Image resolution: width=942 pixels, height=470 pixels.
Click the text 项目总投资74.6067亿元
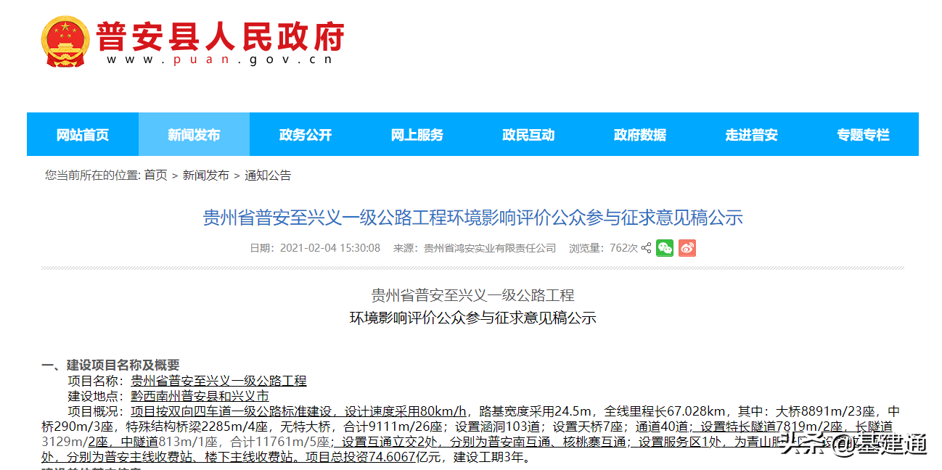(x=374, y=458)
